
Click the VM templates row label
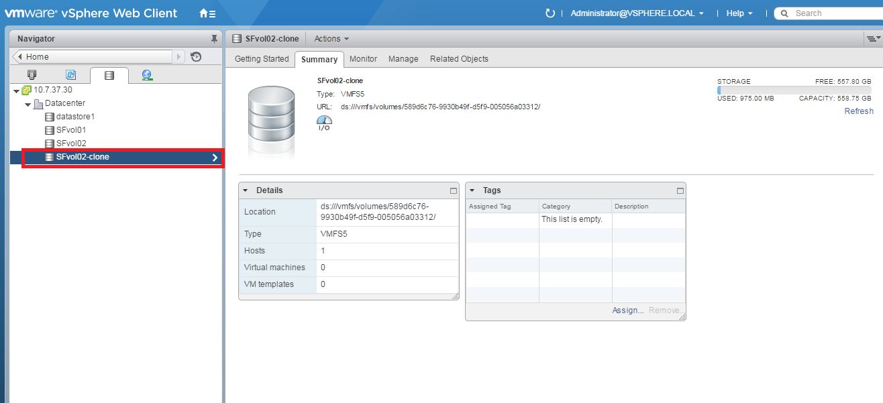pos(269,284)
